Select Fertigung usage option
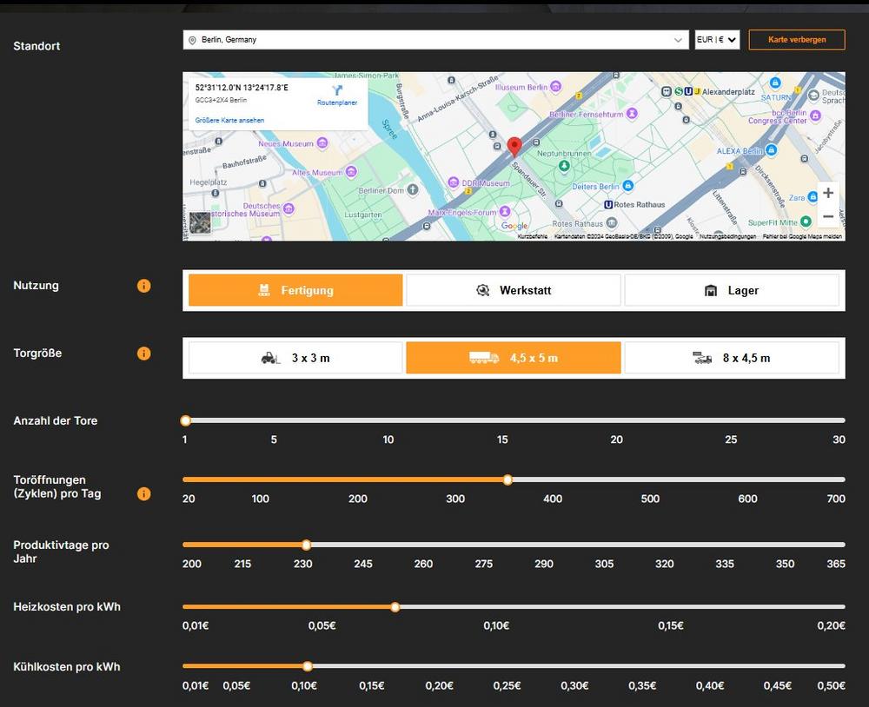The image size is (869, 707). click(295, 290)
